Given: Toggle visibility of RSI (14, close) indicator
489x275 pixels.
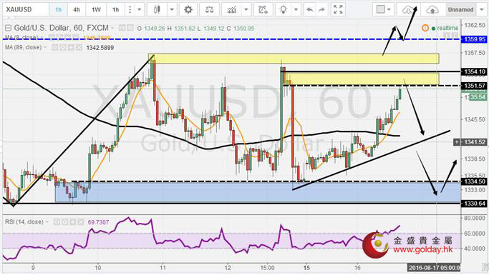Looking at the screenshot, I should coord(57,222).
